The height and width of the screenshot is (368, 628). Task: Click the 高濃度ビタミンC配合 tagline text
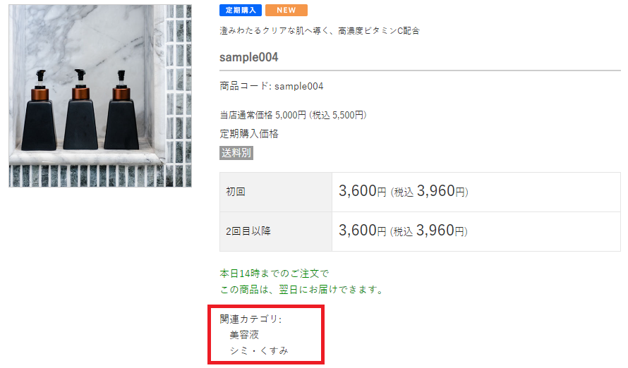click(x=379, y=31)
